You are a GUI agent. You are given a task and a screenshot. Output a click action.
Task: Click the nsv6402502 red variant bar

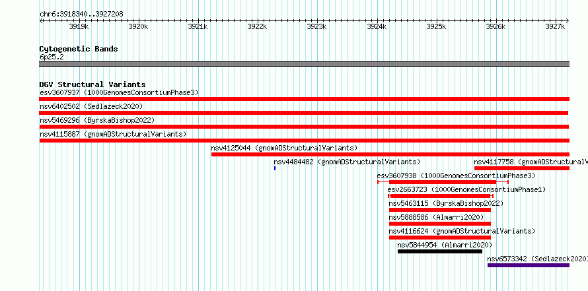point(304,113)
